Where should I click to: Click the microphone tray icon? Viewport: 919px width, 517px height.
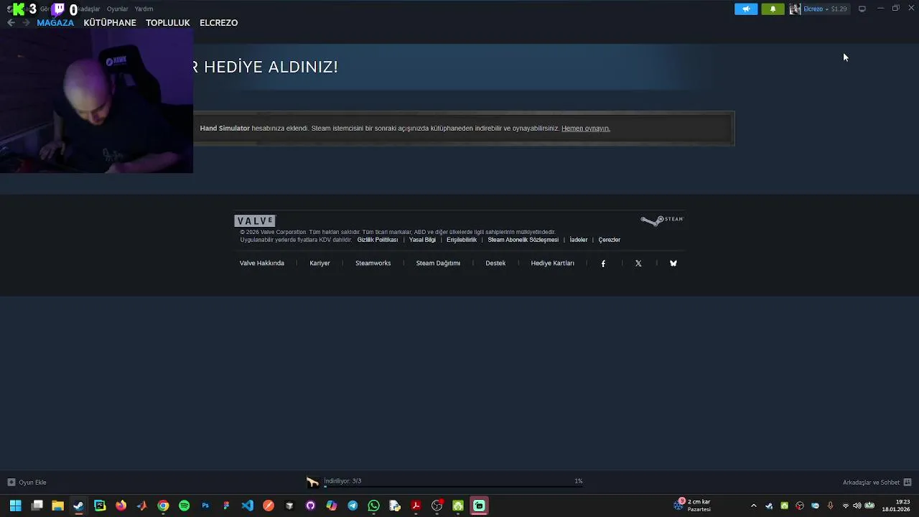point(831,506)
